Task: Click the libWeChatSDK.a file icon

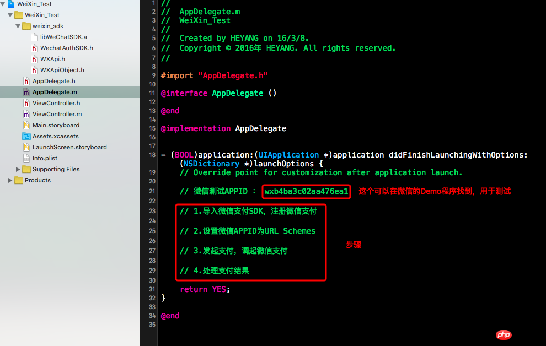Action: coord(34,37)
